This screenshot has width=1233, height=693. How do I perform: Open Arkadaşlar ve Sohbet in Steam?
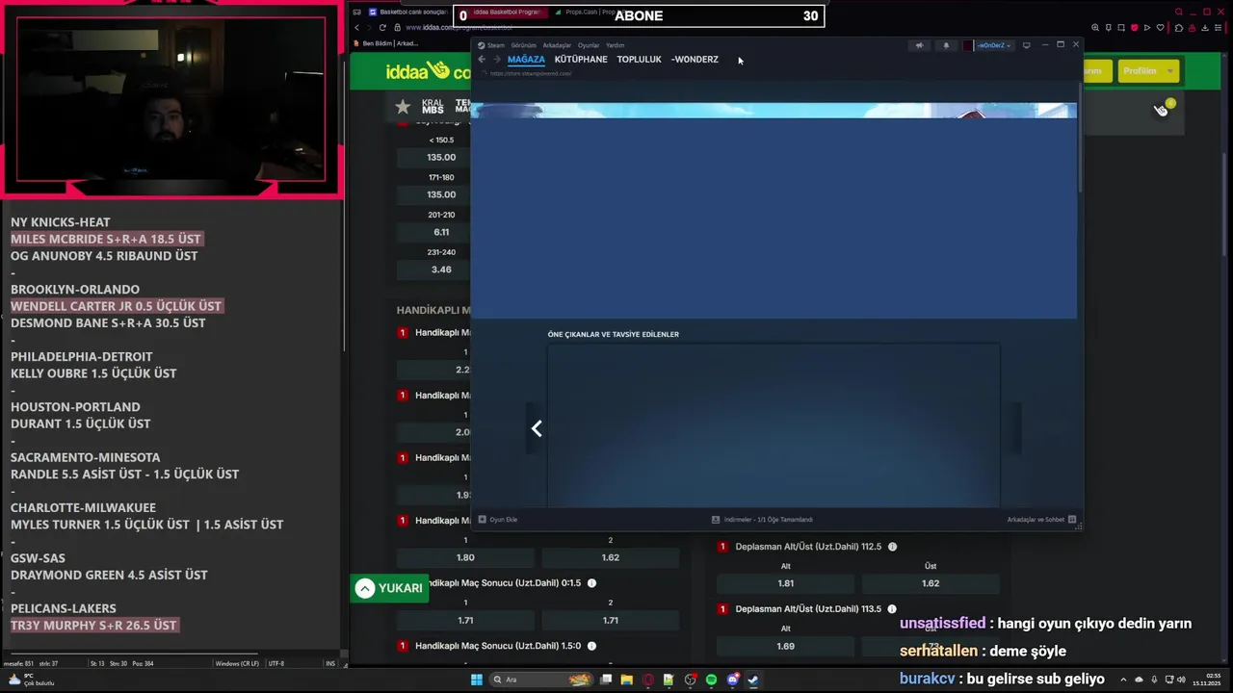1041,520
